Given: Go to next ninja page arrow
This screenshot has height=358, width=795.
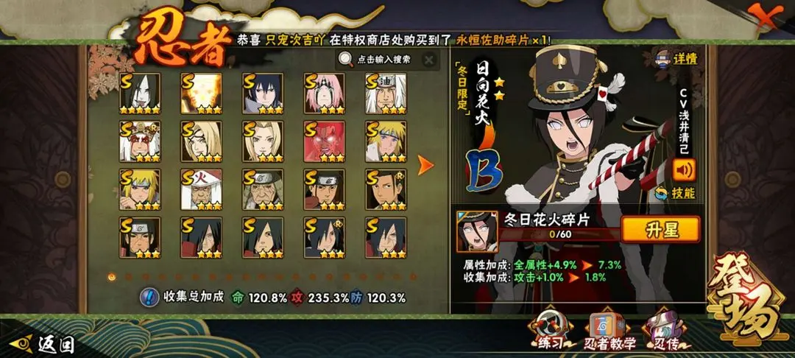Looking at the screenshot, I should click(425, 165).
